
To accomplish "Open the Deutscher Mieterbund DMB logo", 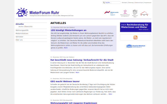I will point(136,46).
